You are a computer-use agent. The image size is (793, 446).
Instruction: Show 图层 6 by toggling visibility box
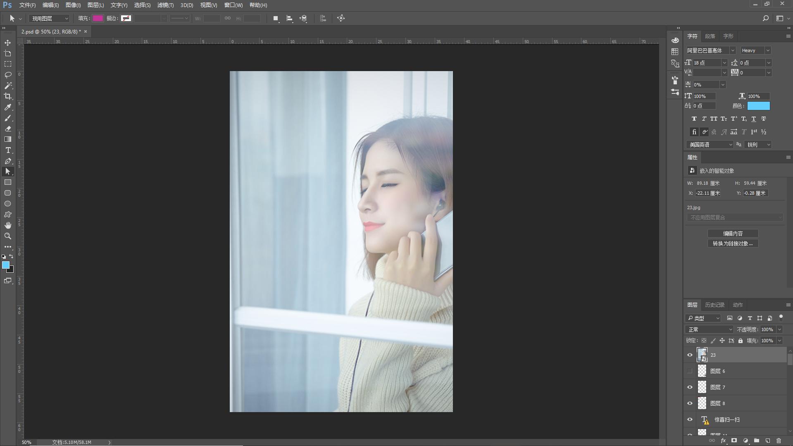690,371
